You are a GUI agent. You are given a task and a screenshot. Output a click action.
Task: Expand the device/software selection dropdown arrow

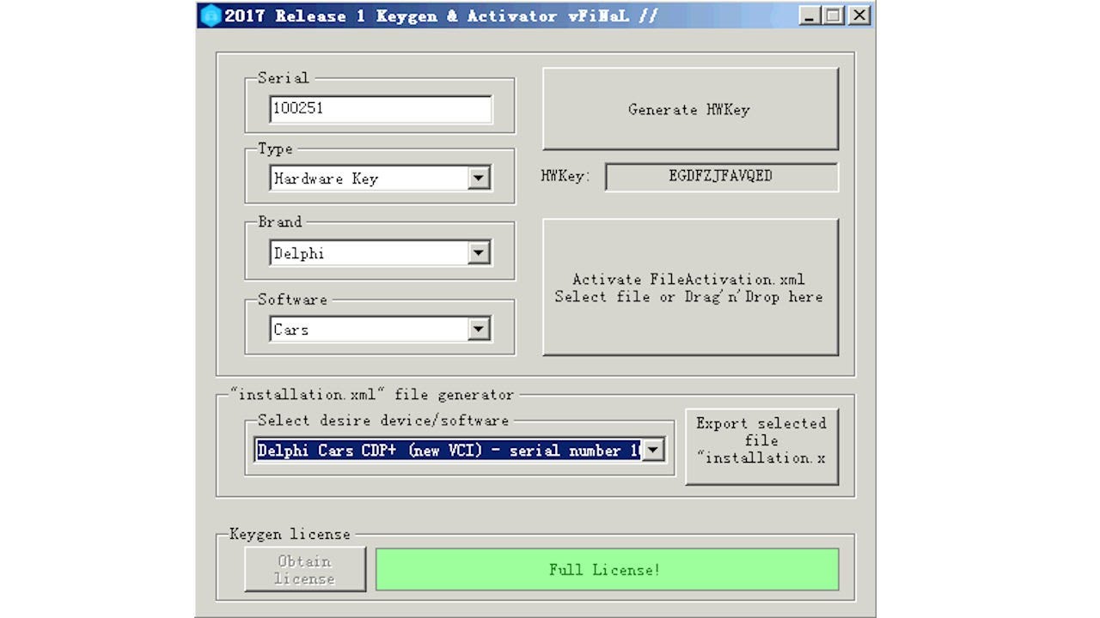coord(653,450)
